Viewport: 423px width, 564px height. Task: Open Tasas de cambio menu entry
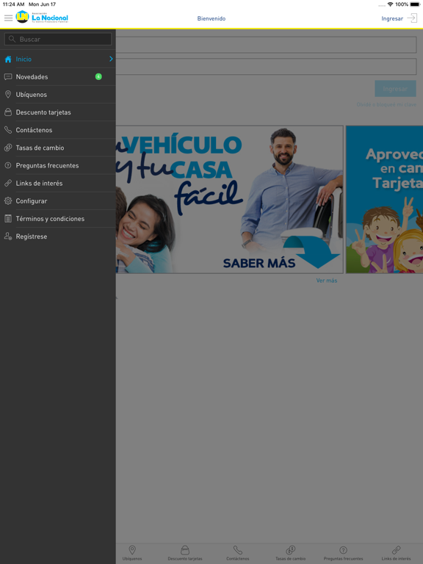pos(57,148)
